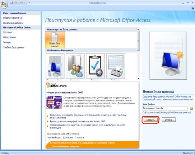Select Локальные шаблоны category

13,23
